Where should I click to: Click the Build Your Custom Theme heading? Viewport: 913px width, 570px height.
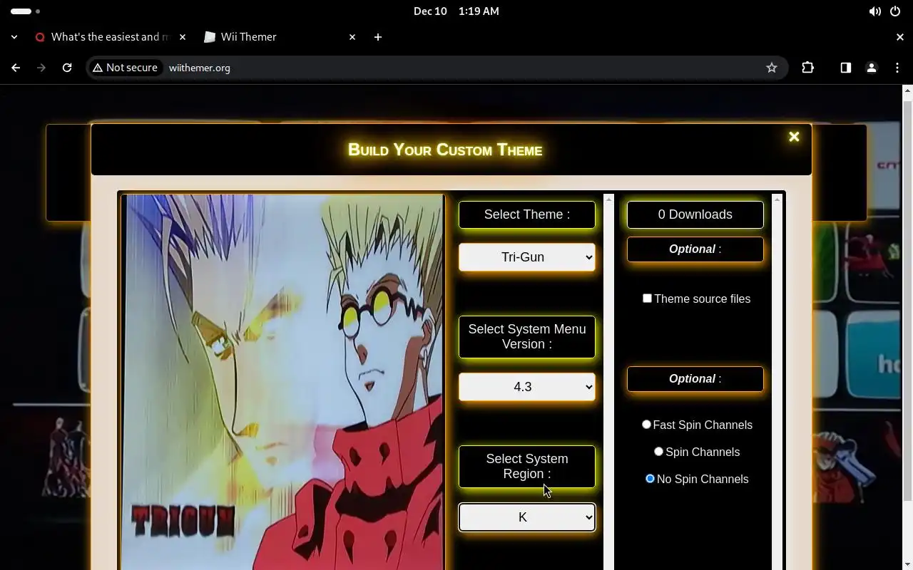coord(445,150)
